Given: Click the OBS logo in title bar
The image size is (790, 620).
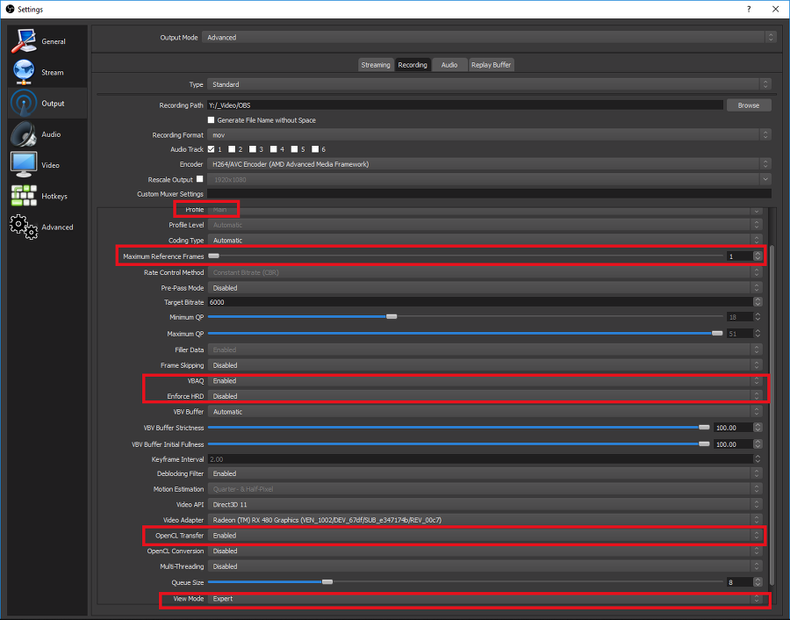Looking at the screenshot, I should (x=9, y=9).
